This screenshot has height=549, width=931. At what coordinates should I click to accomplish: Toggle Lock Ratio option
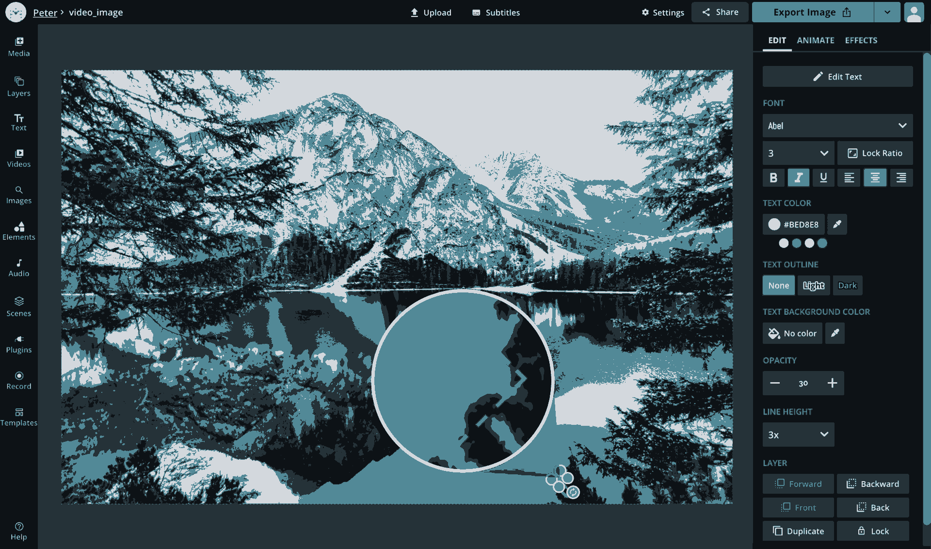(x=875, y=153)
